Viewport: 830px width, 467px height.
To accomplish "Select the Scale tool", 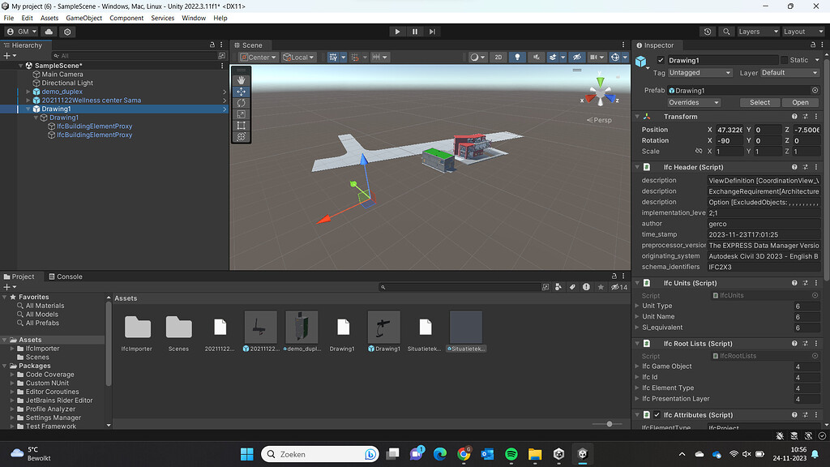I will tap(240, 114).
